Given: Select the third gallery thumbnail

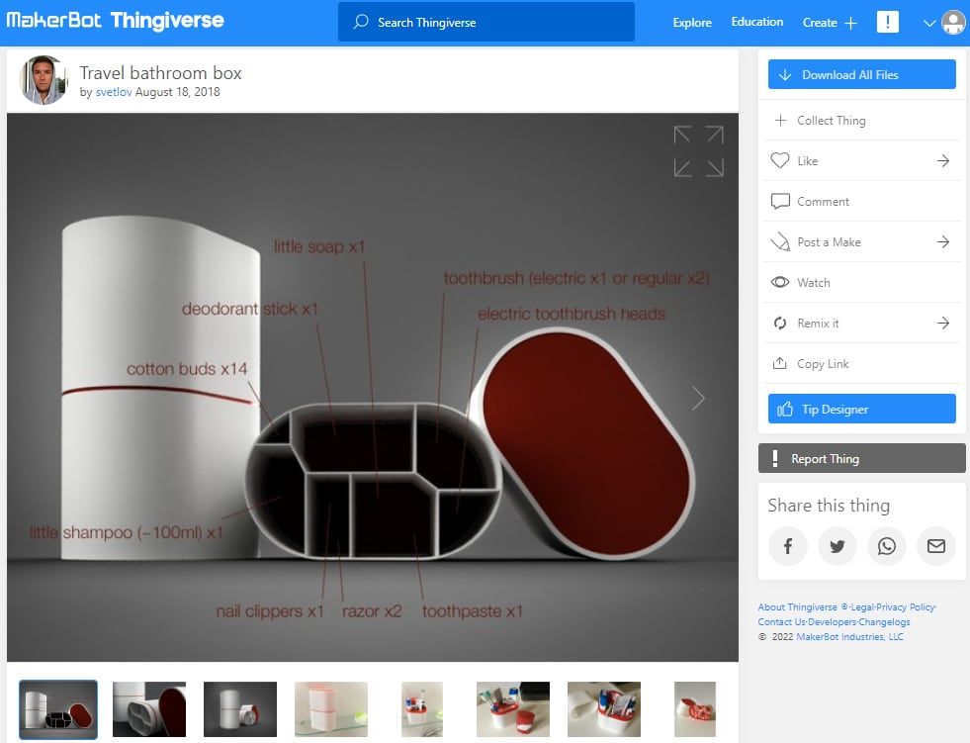Looking at the screenshot, I should 239,709.
